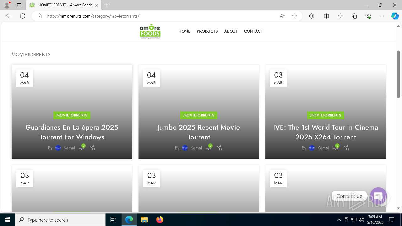Open the Contact us chat button
This screenshot has width=402, height=226.
coord(378,196)
